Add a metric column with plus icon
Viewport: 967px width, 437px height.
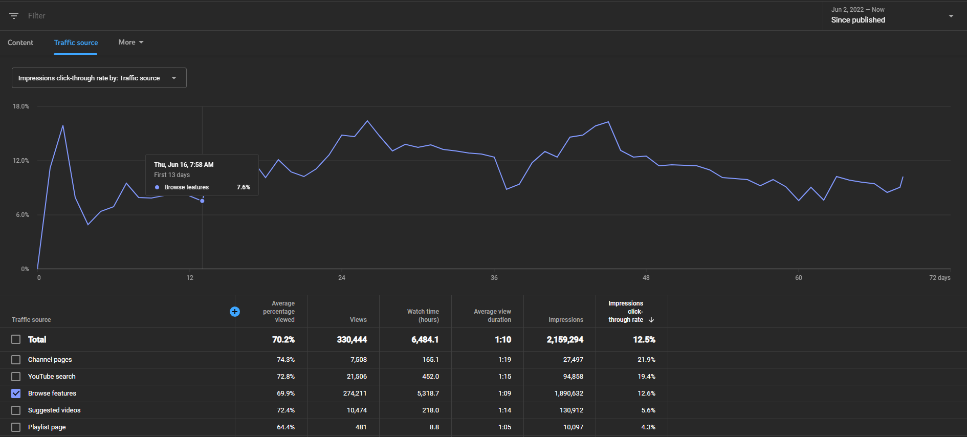pos(235,312)
